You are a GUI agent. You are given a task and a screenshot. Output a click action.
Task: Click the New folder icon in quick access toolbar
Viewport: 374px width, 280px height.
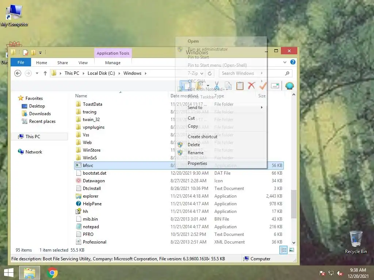point(33,52)
